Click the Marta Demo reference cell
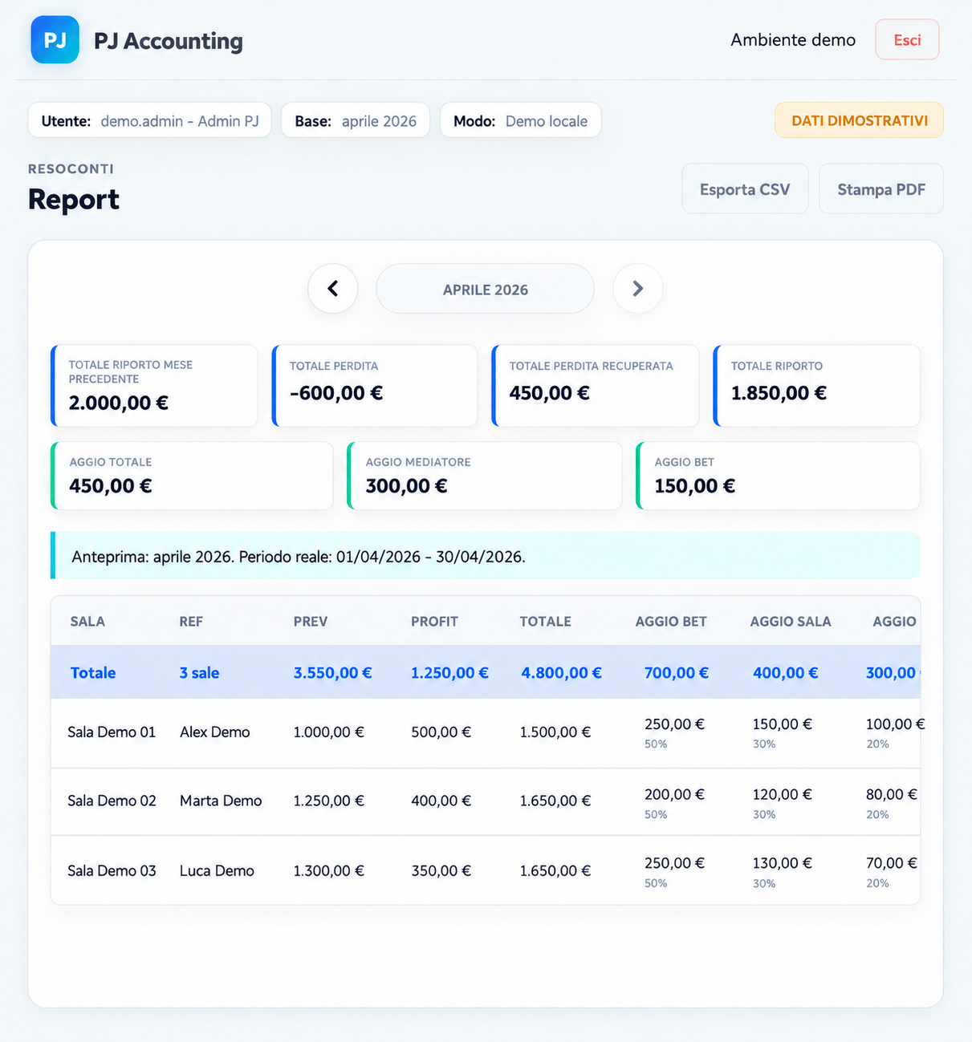The height and width of the screenshot is (1042, 972). pyautogui.click(x=221, y=801)
